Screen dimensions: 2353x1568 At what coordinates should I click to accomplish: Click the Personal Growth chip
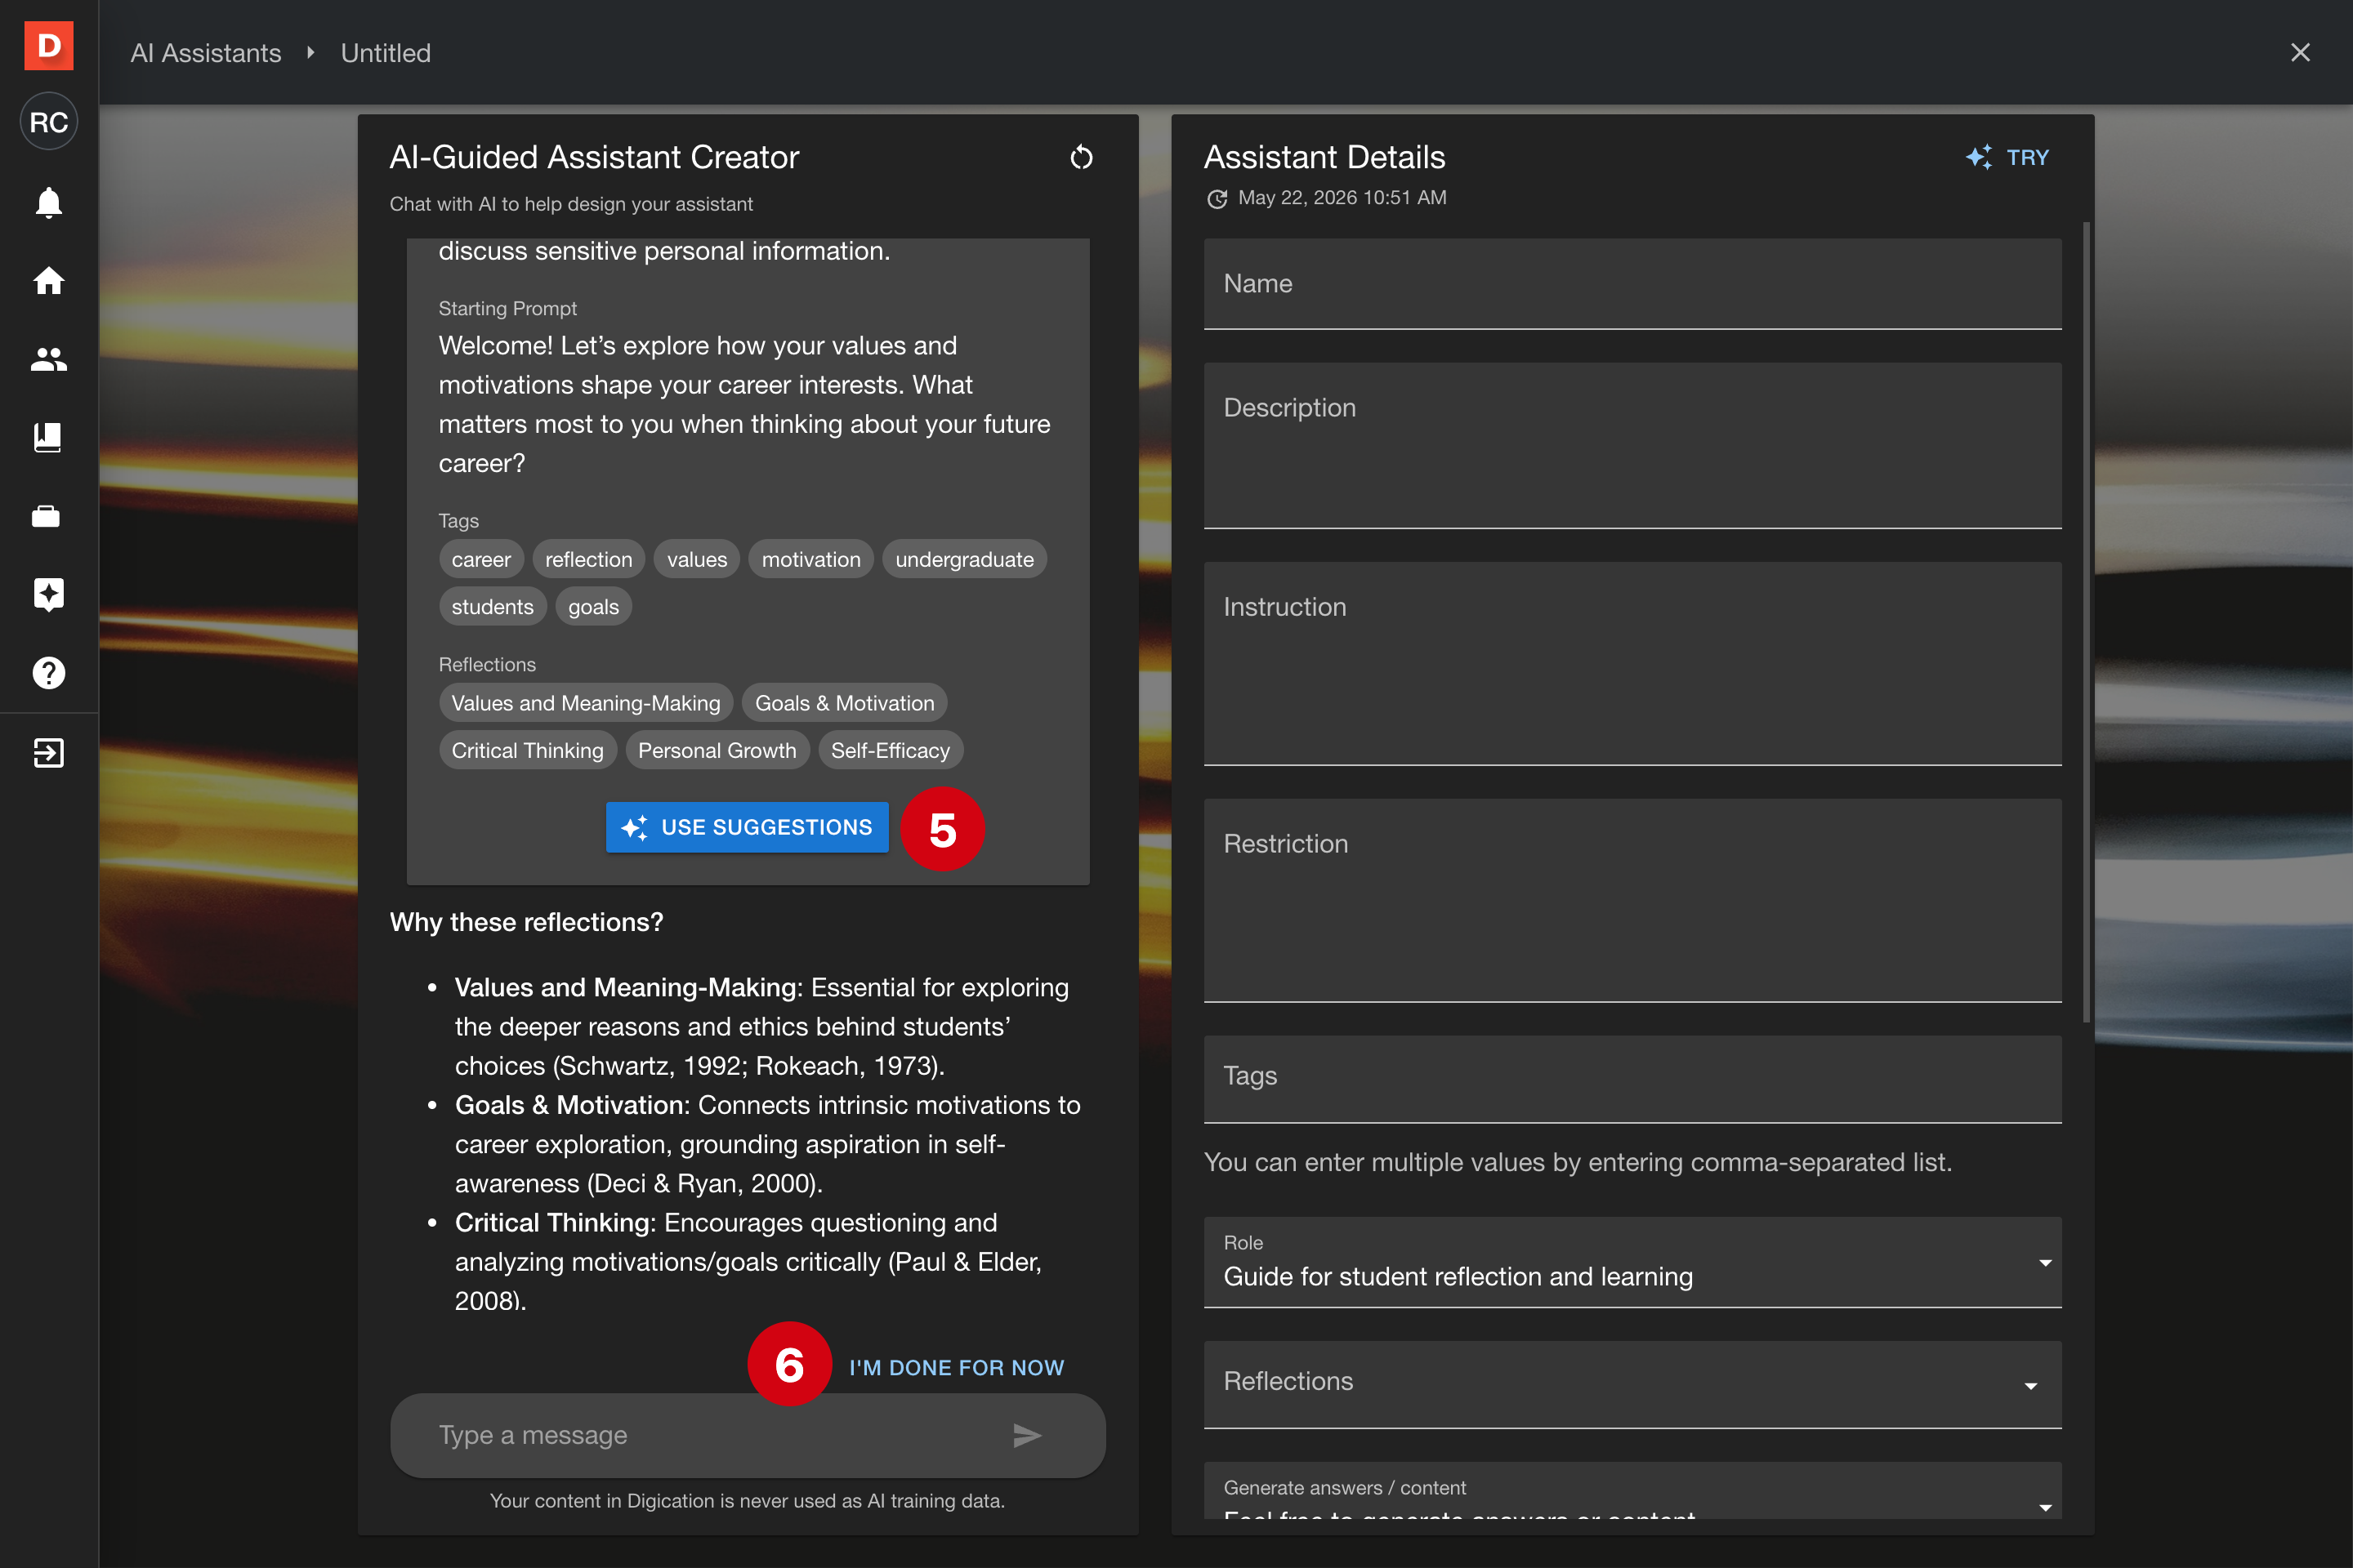coord(717,750)
